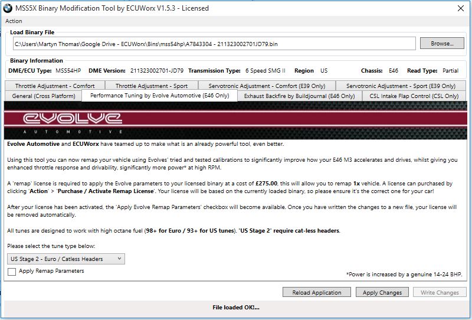Go to Servotronic Adjustment - Sport (E39 Only) tab
Image resolution: width=472 pixels, height=320 pixels.
point(401,86)
